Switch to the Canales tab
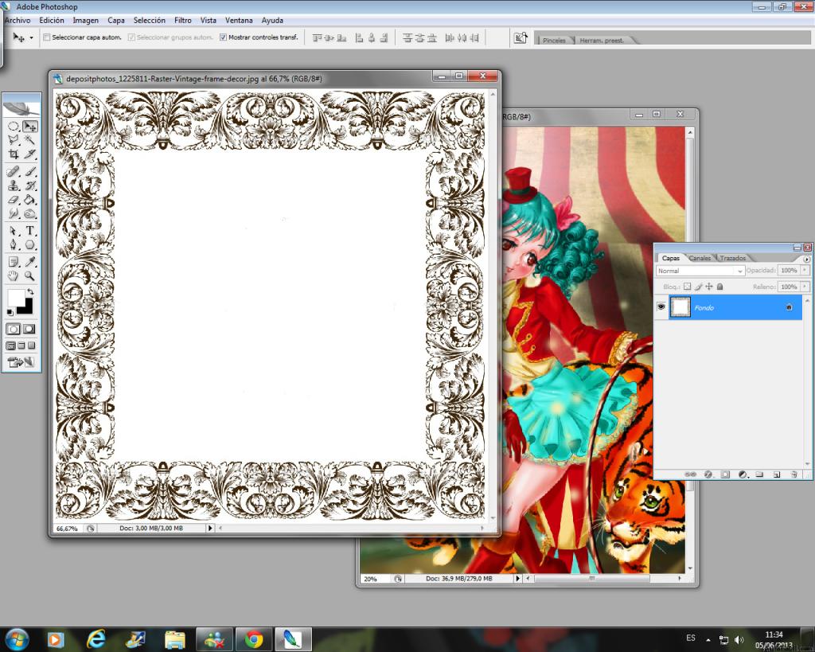Screen dimensions: 815x652 [700, 258]
